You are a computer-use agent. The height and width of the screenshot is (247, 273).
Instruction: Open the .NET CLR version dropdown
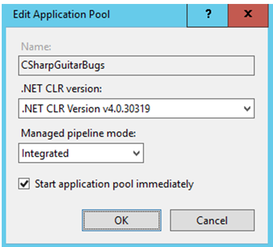(x=136, y=108)
